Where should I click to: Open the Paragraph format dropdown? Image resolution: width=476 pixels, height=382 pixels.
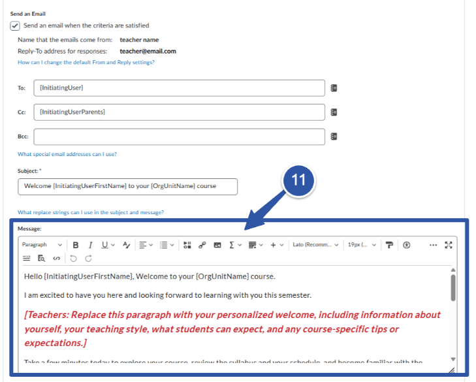[x=42, y=245]
